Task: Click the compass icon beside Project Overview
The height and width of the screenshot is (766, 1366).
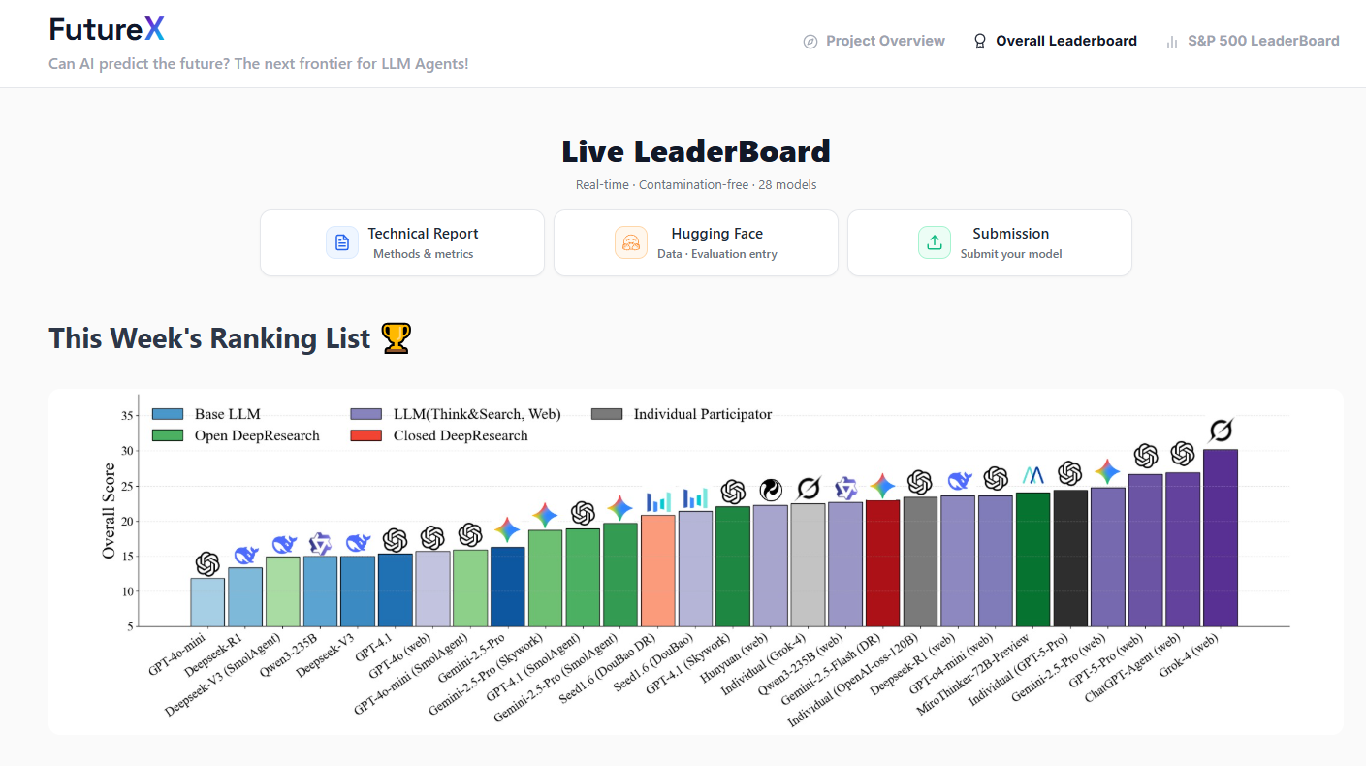Action: point(810,42)
